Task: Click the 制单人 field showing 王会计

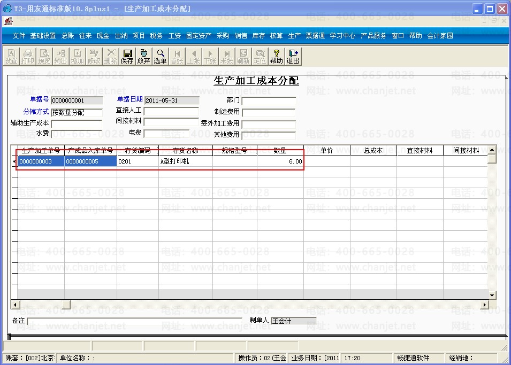Action: (x=294, y=321)
